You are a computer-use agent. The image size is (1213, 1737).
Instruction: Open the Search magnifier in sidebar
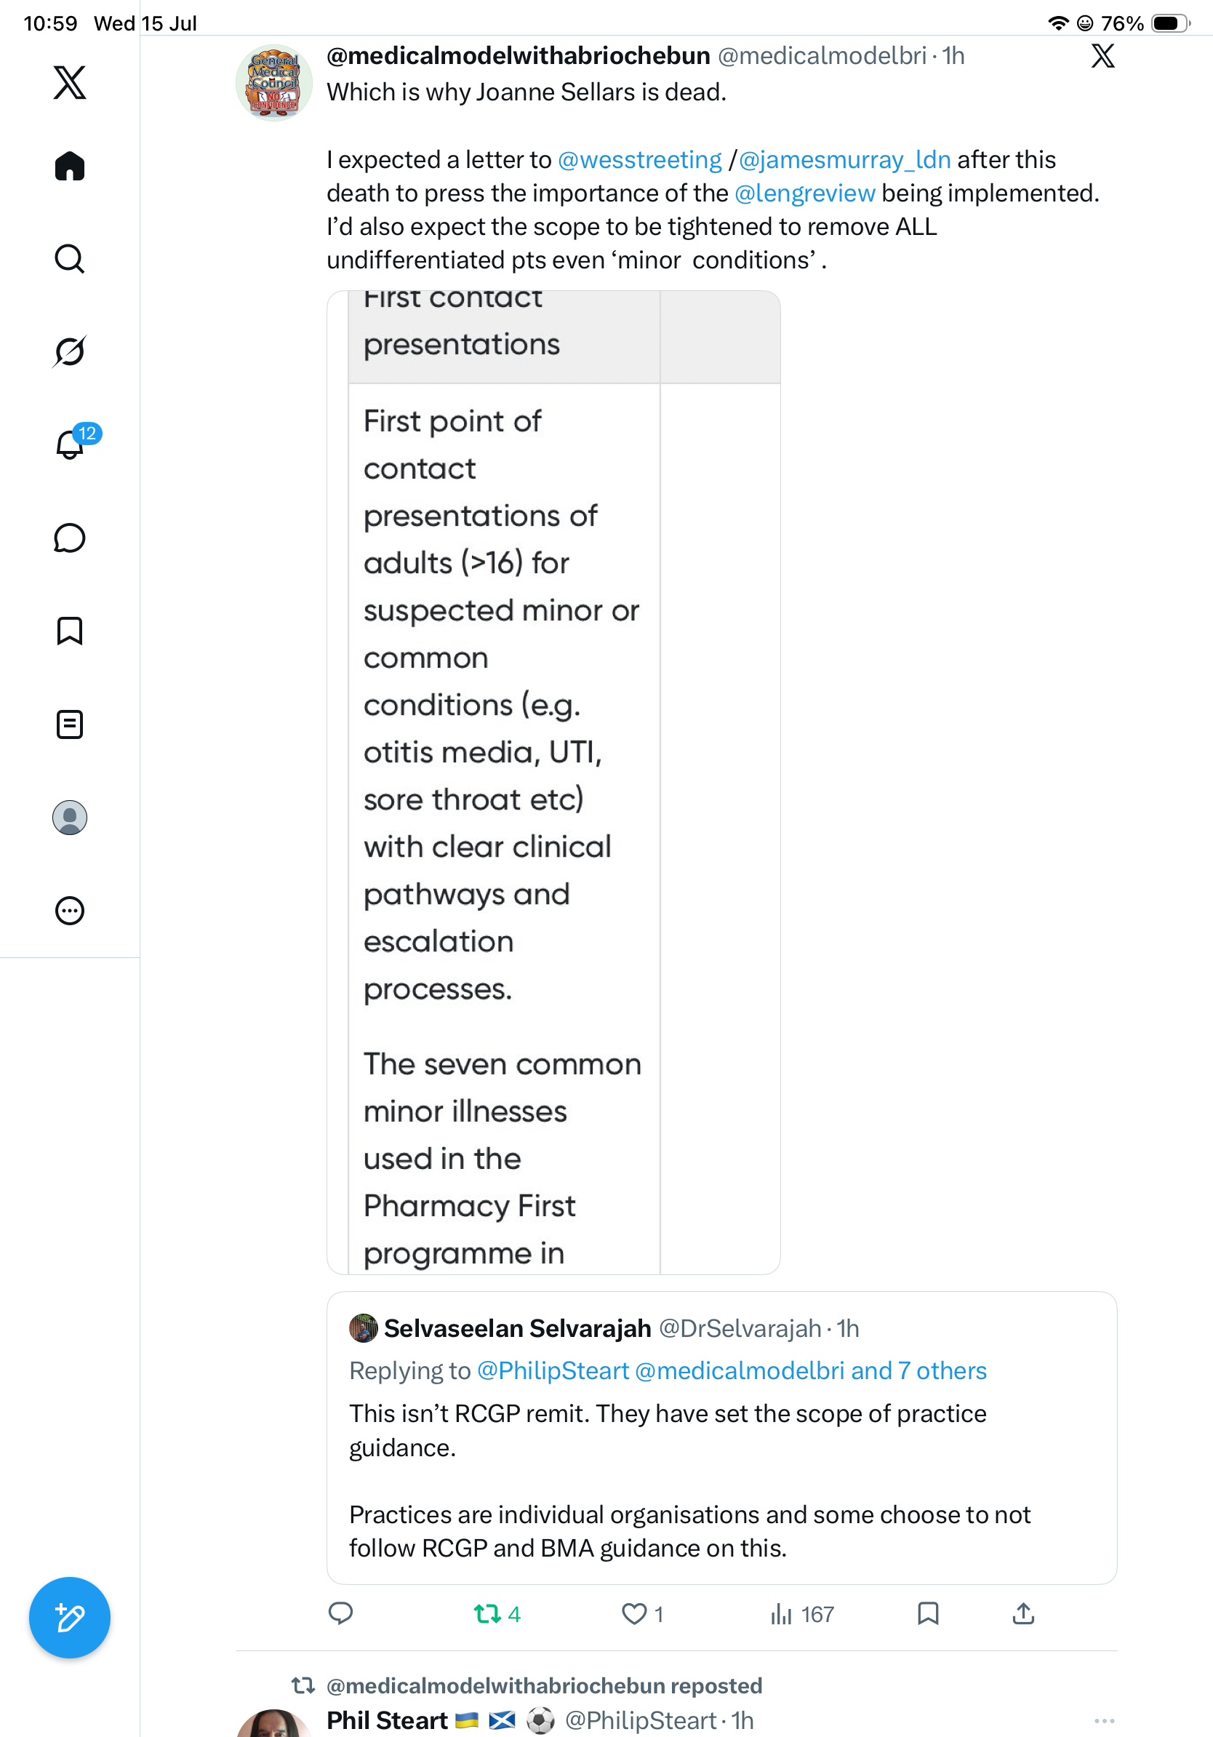(70, 259)
